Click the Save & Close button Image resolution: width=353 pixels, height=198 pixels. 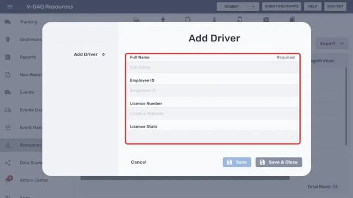coord(279,162)
